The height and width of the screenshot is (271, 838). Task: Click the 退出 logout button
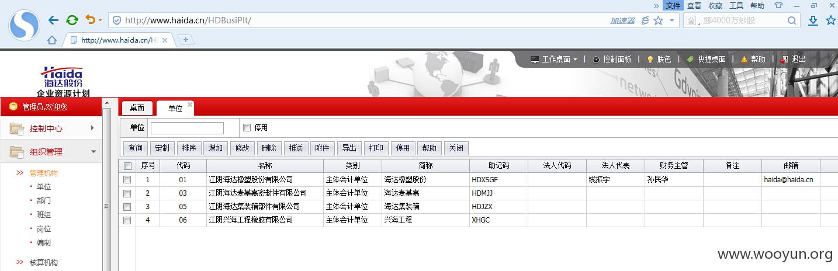(x=793, y=59)
